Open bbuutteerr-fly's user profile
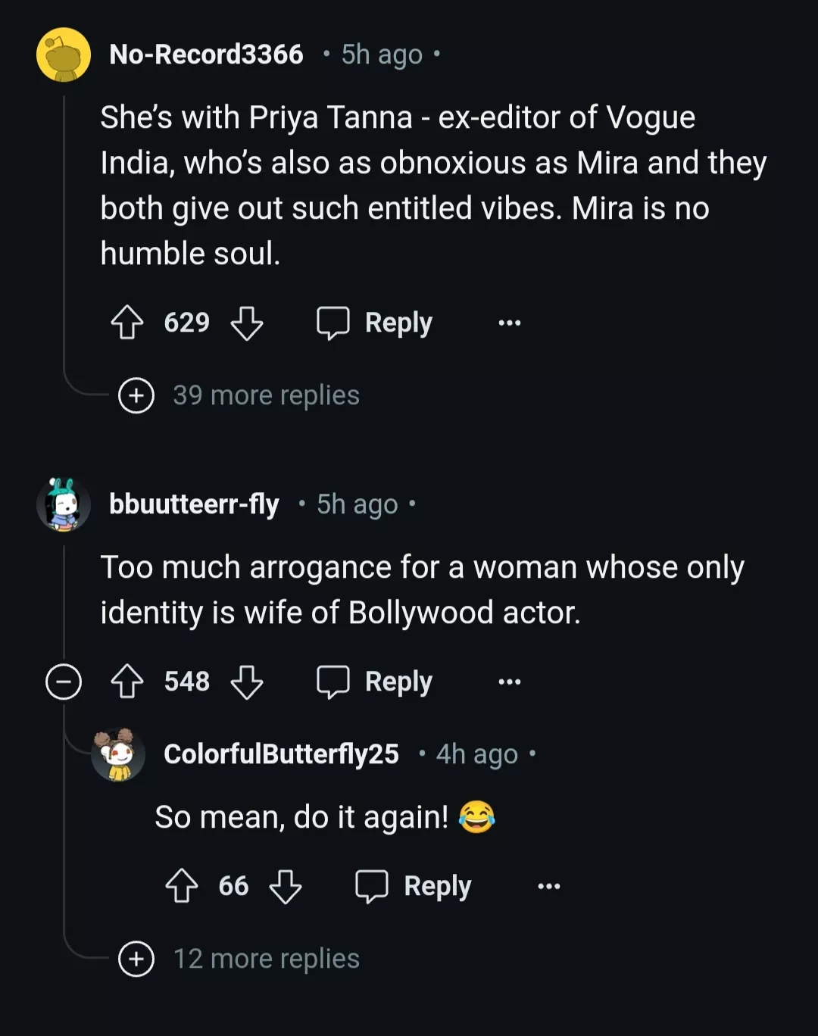This screenshot has height=1036, width=818. pyautogui.click(x=194, y=504)
